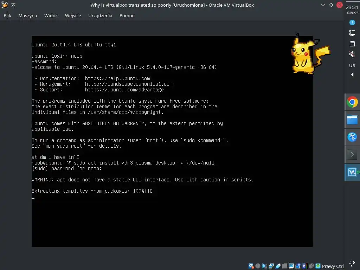The height and width of the screenshot is (270, 360).
Task: Click the panel edit dots icon at bottom
Action: (352, 263)
